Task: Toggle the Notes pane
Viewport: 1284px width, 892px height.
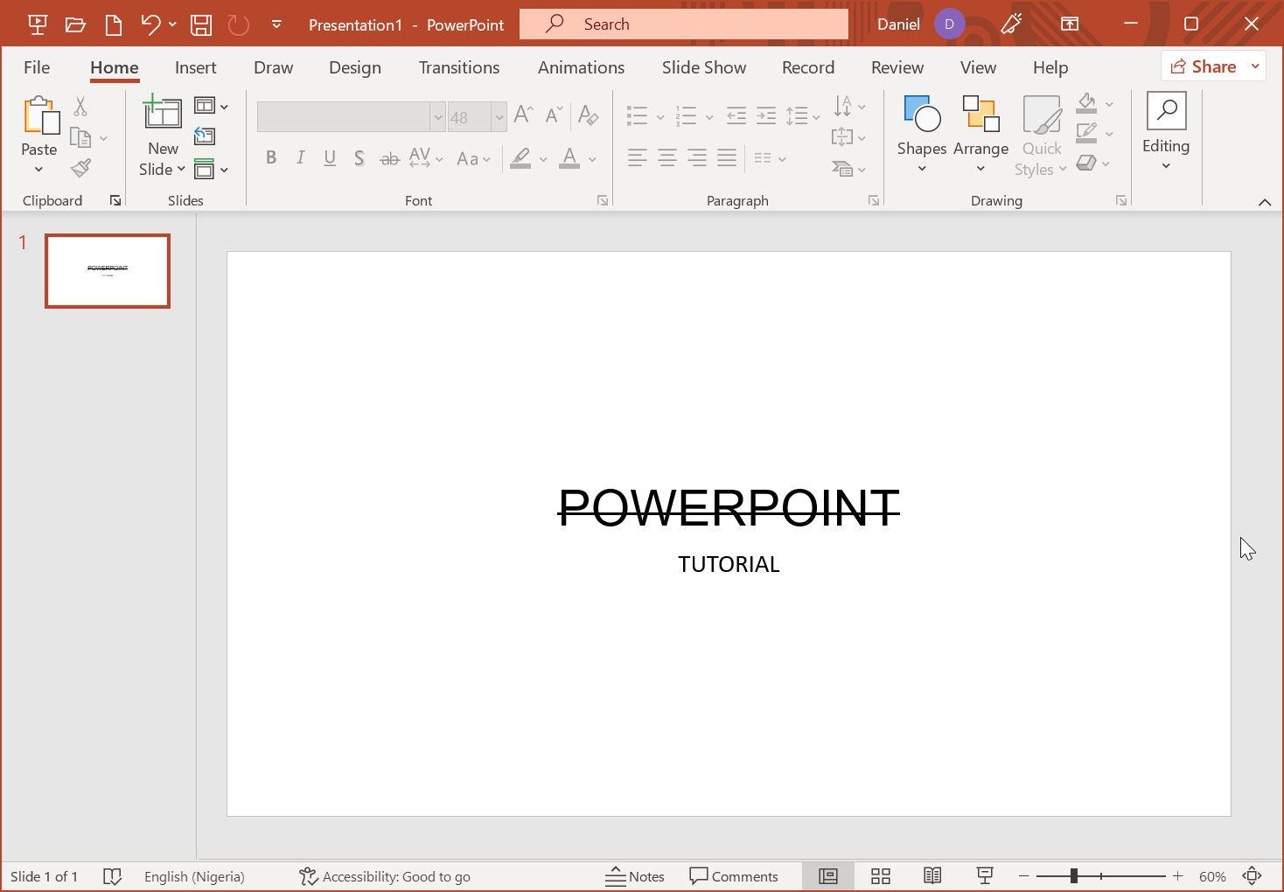Action: pos(635,876)
